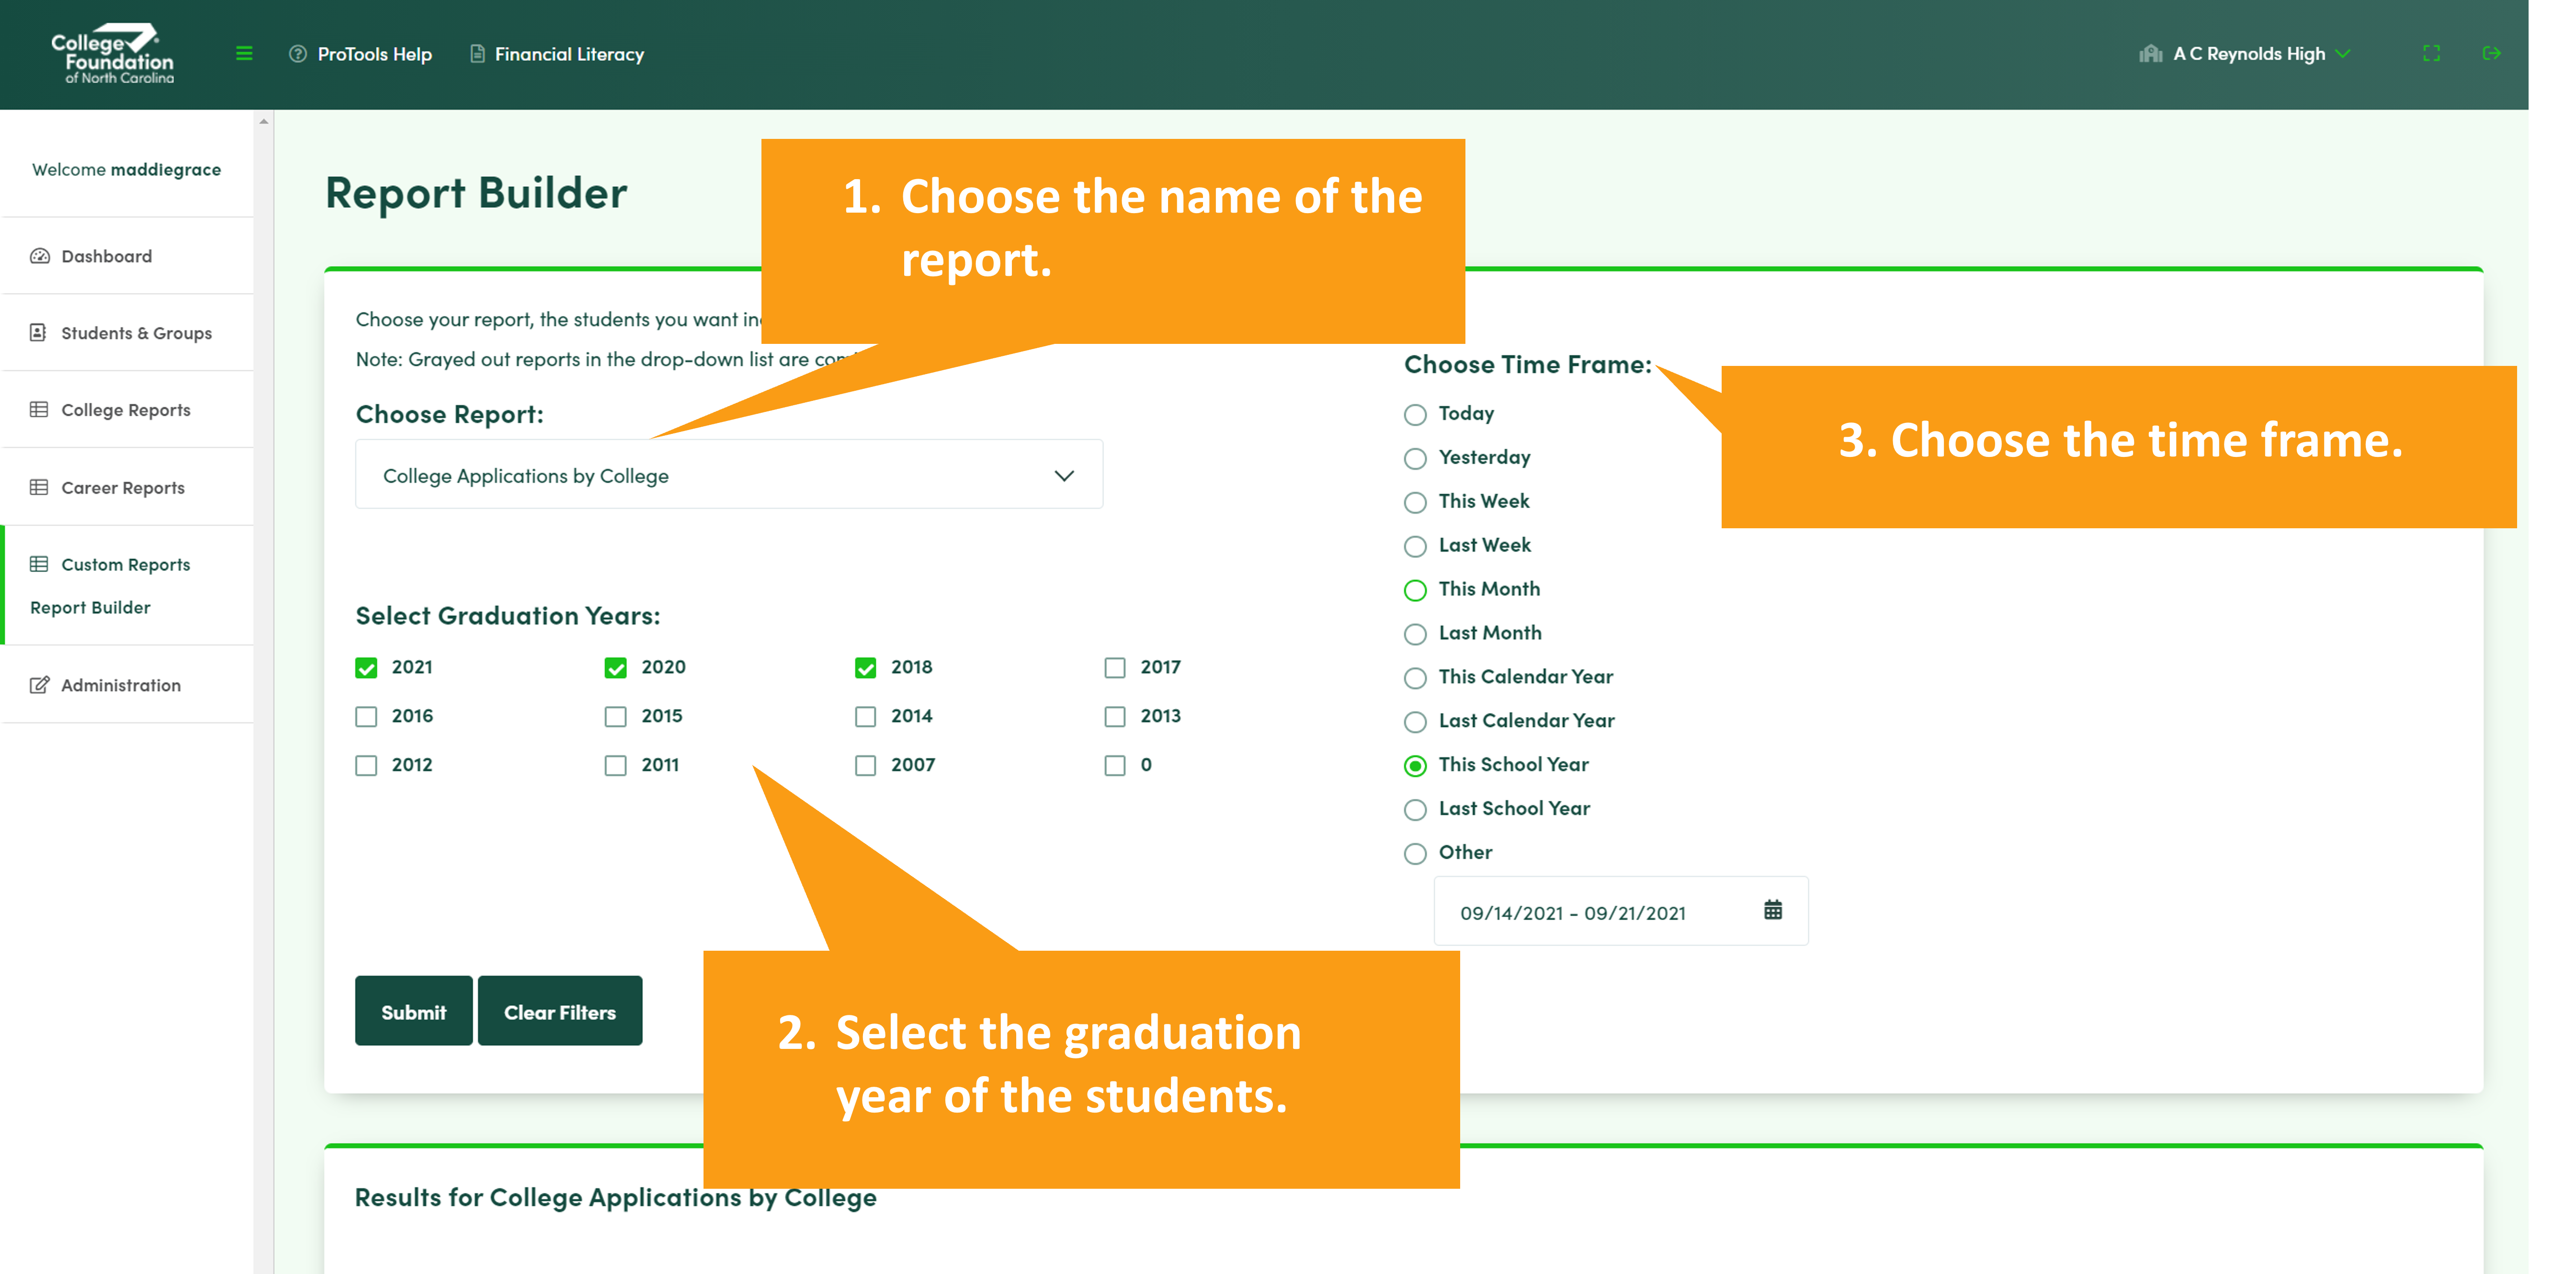Select This Calendar Year time frame
The height and width of the screenshot is (1274, 2576).
1415,679
